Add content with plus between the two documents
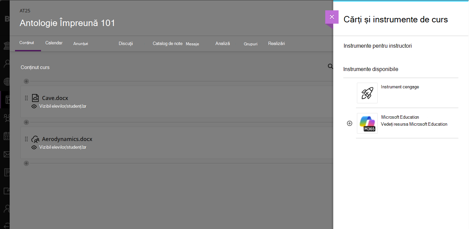Screen dimensions: 469x229 tap(26, 122)
